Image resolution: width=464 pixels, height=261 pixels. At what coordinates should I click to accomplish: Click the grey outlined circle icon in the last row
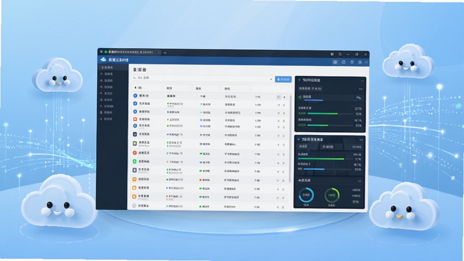pyautogui.click(x=134, y=205)
